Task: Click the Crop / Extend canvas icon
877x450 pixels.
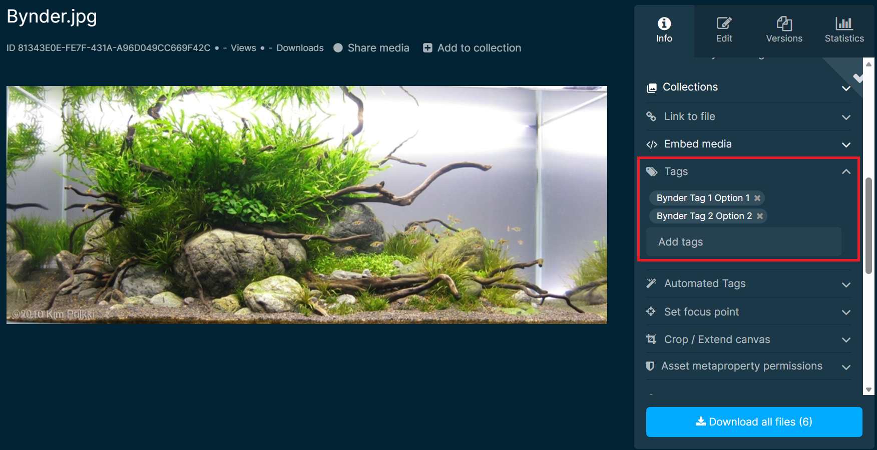Action: [651, 339]
